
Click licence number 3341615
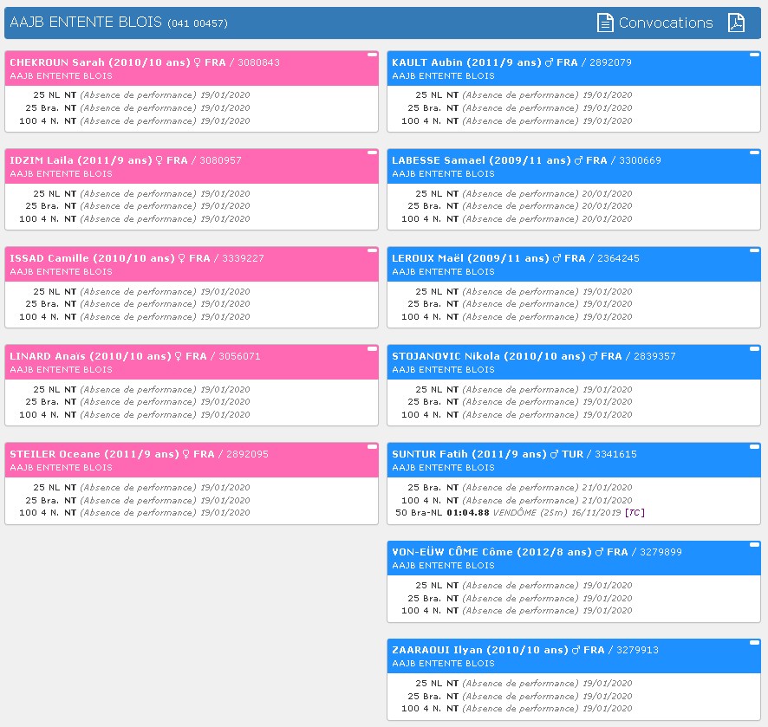(615, 454)
